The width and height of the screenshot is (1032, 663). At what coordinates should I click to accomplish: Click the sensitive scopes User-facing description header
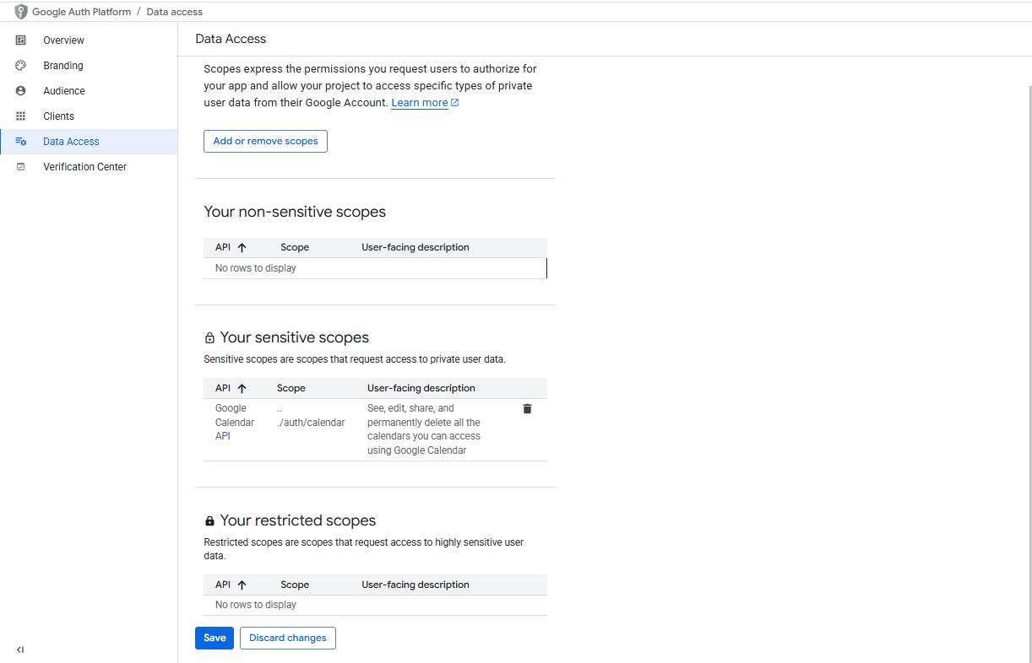[x=421, y=389]
